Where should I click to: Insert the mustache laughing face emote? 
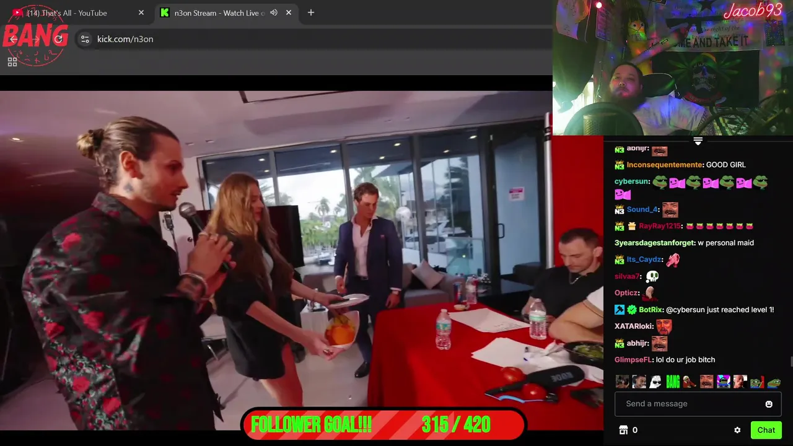tap(706, 382)
